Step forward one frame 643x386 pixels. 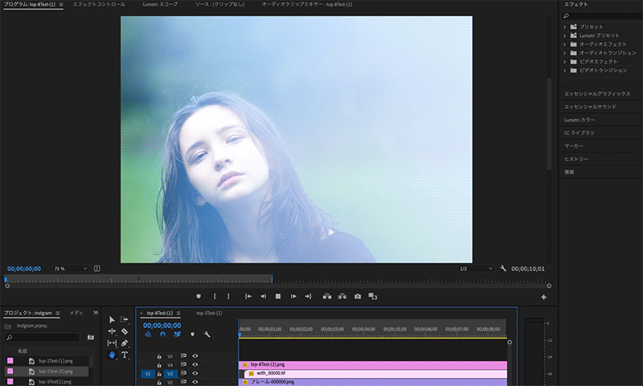[x=293, y=296]
